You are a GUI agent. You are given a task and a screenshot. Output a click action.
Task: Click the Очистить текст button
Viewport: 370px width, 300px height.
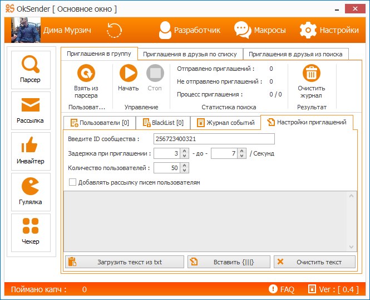pyautogui.click(x=314, y=262)
